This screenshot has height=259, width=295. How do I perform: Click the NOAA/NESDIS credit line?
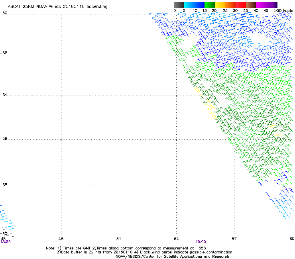coord(172,257)
